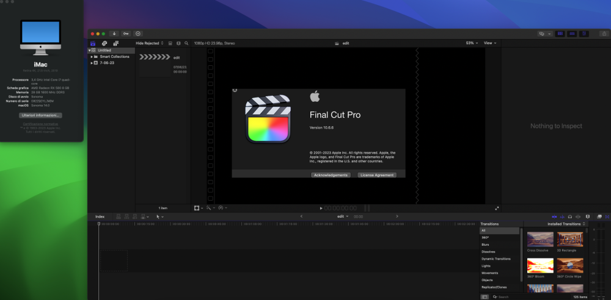
Task: Click the edit project thumbnail in browser
Action: coord(155,64)
